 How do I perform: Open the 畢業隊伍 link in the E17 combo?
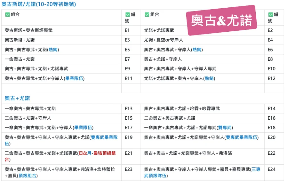tap(83, 128)
